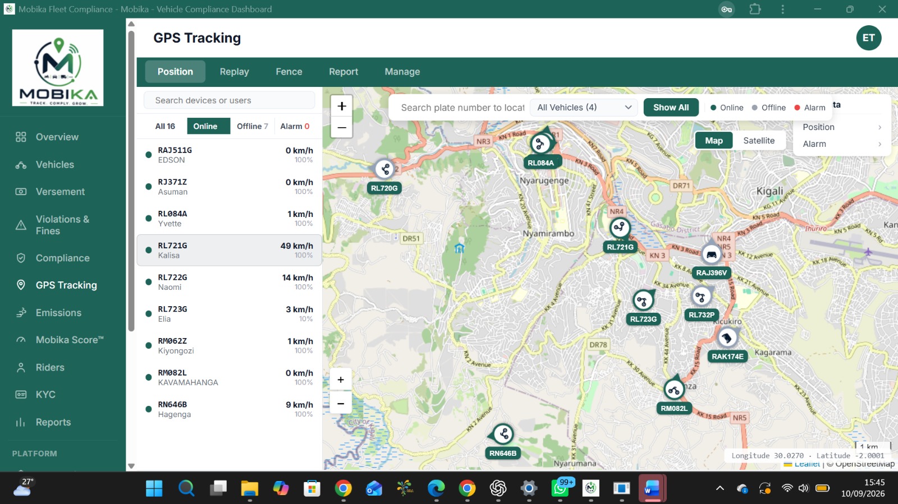Select the RM082L vehicle marker on map
Image resolution: width=898 pixels, height=504 pixels.
(673, 389)
